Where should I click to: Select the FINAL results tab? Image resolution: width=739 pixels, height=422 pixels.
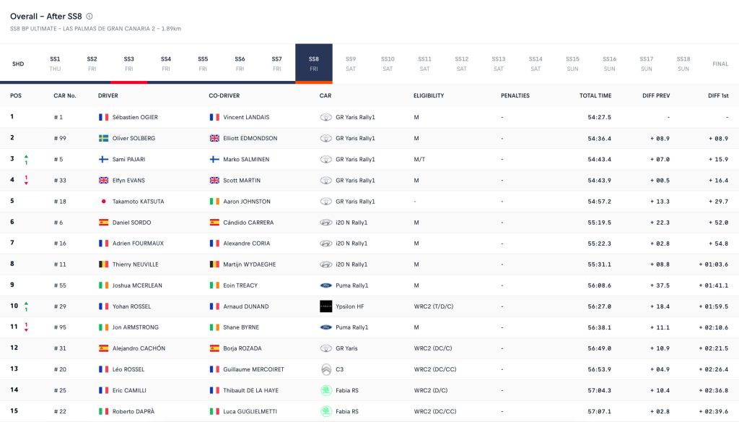coord(720,64)
